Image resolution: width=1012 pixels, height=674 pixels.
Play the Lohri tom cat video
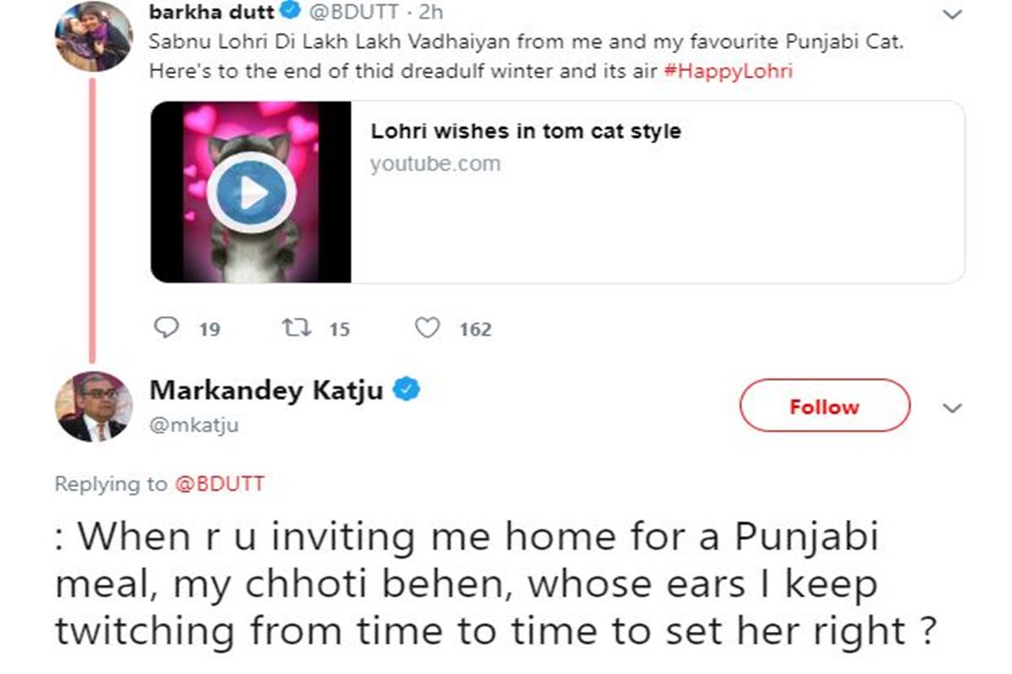pyautogui.click(x=251, y=194)
